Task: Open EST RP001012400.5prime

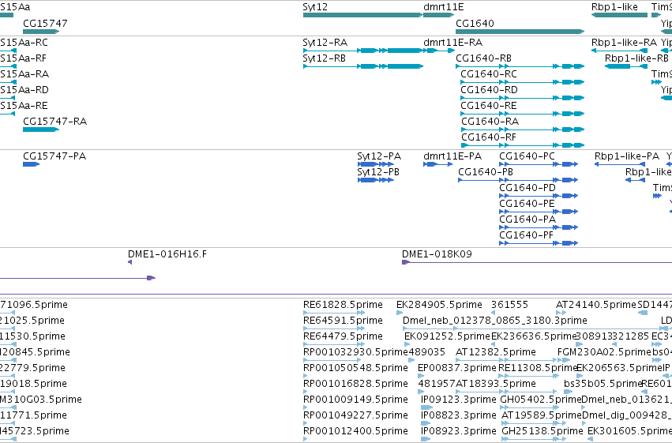Action: (x=355, y=431)
